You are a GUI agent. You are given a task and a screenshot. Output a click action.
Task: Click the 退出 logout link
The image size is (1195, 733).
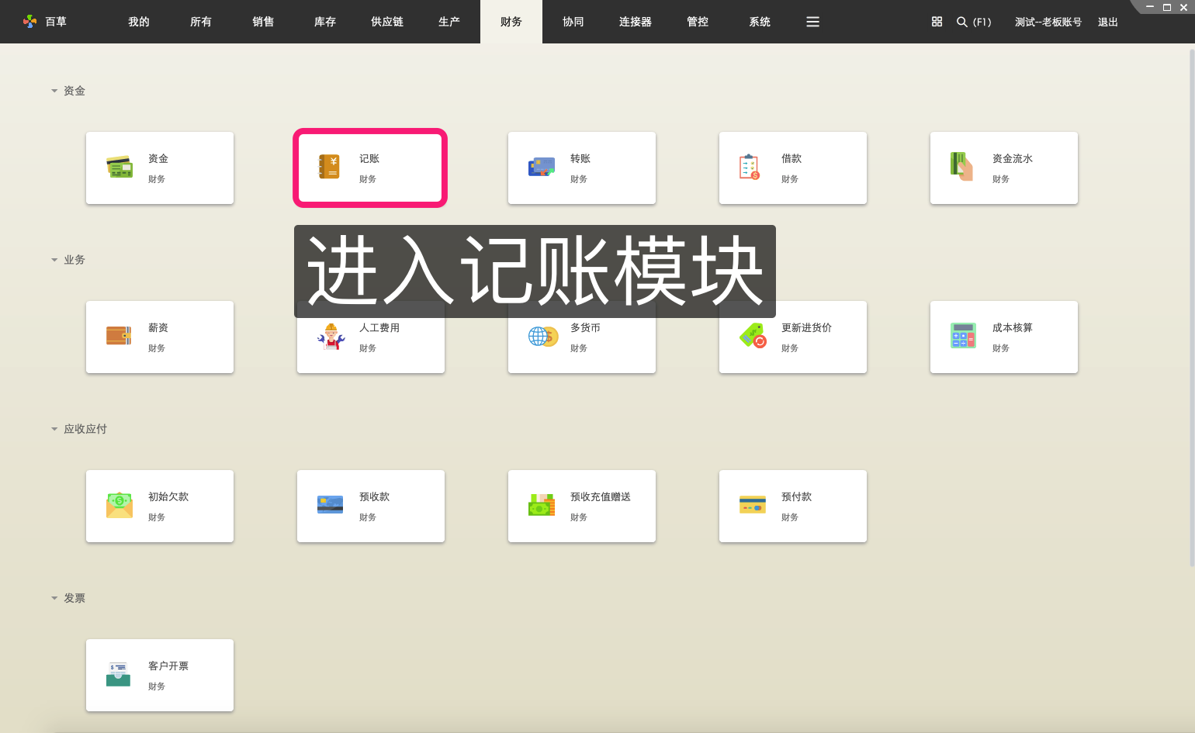pyautogui.click(x=1108, y=22)
